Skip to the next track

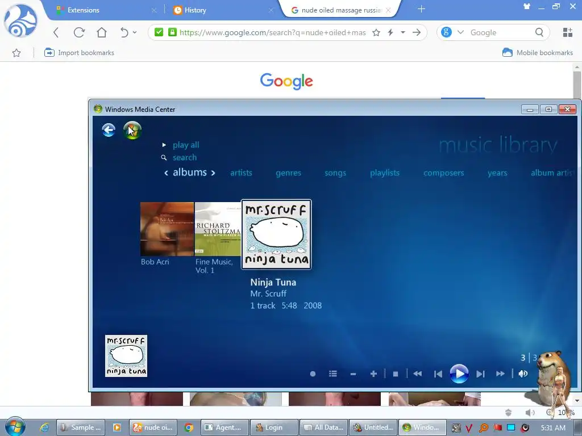click(x=480, y=374)
